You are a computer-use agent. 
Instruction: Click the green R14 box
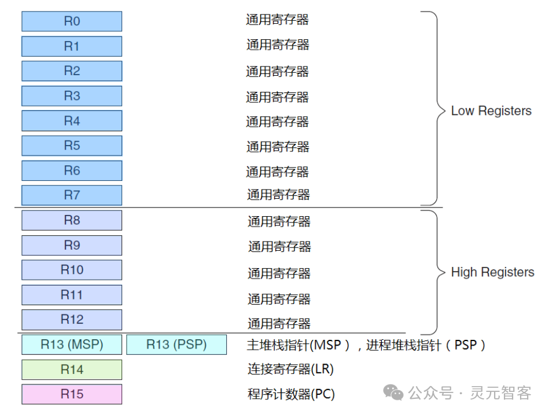click(72, 369)
